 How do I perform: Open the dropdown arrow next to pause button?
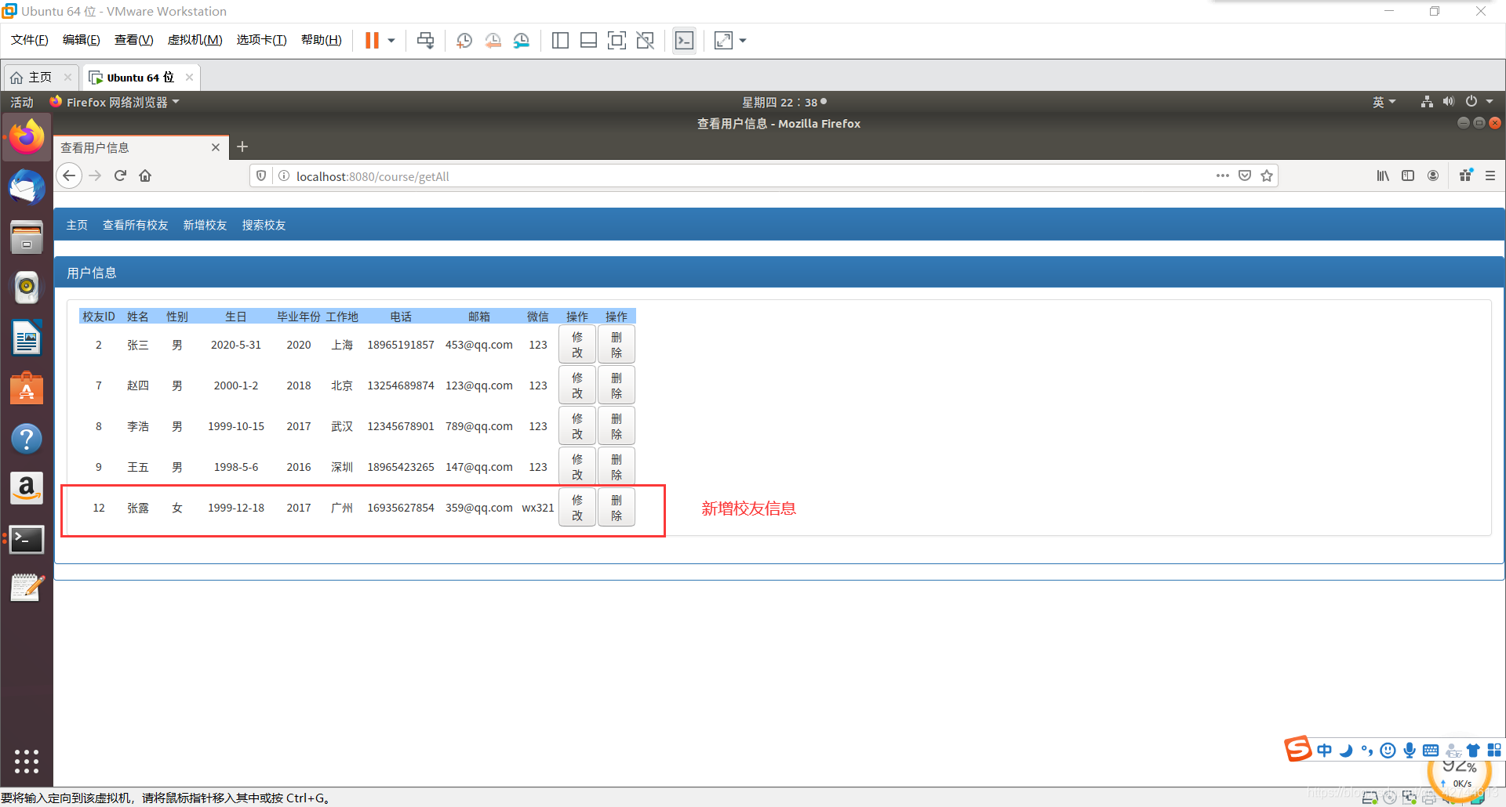[391, 41]
